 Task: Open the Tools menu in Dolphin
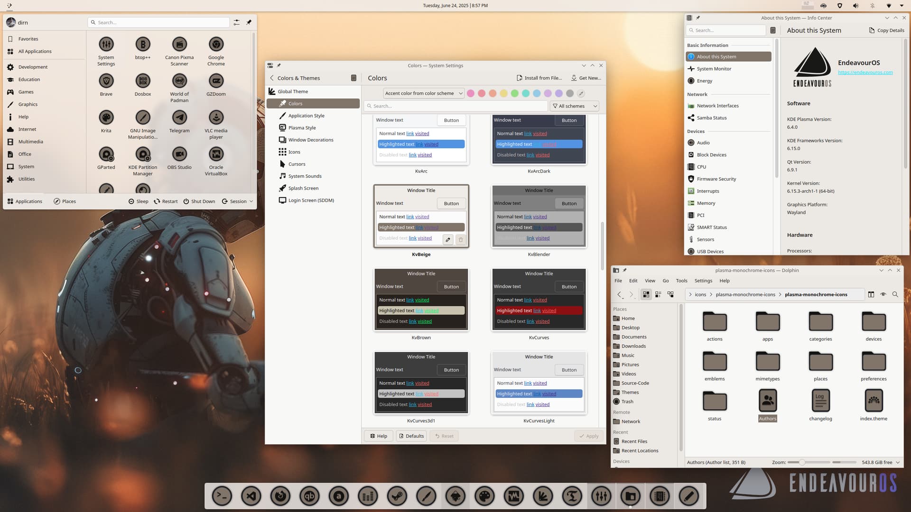pos(681,281)
